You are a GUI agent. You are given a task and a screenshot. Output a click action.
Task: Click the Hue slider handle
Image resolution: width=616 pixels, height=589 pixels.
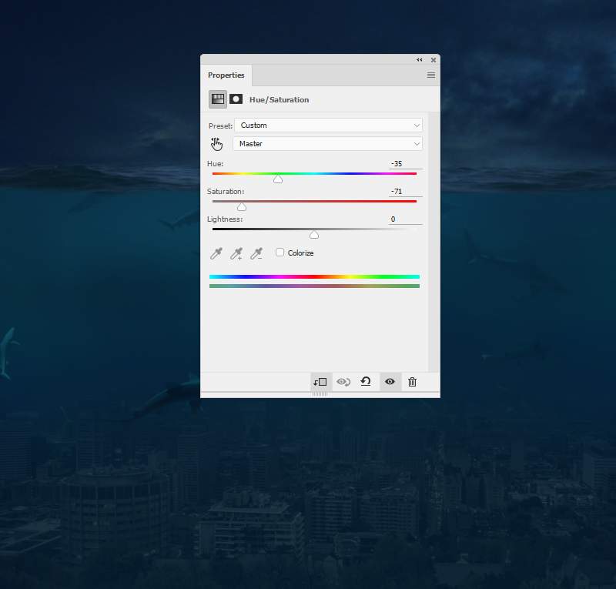278,179
